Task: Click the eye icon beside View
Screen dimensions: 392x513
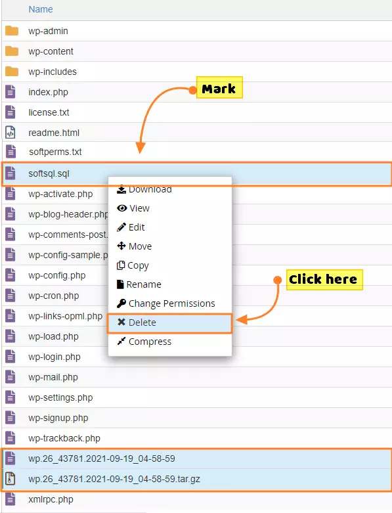Action: [x=121, y=208]
